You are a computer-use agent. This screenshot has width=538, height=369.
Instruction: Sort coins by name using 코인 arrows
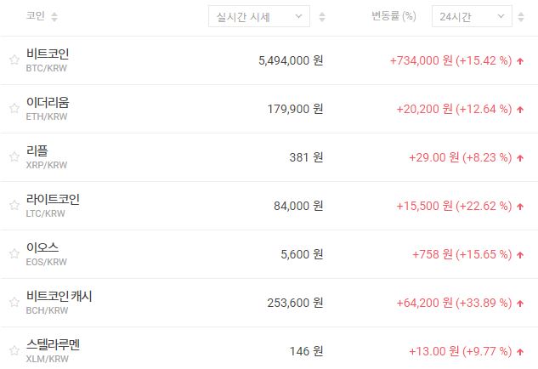pos(55,17)
